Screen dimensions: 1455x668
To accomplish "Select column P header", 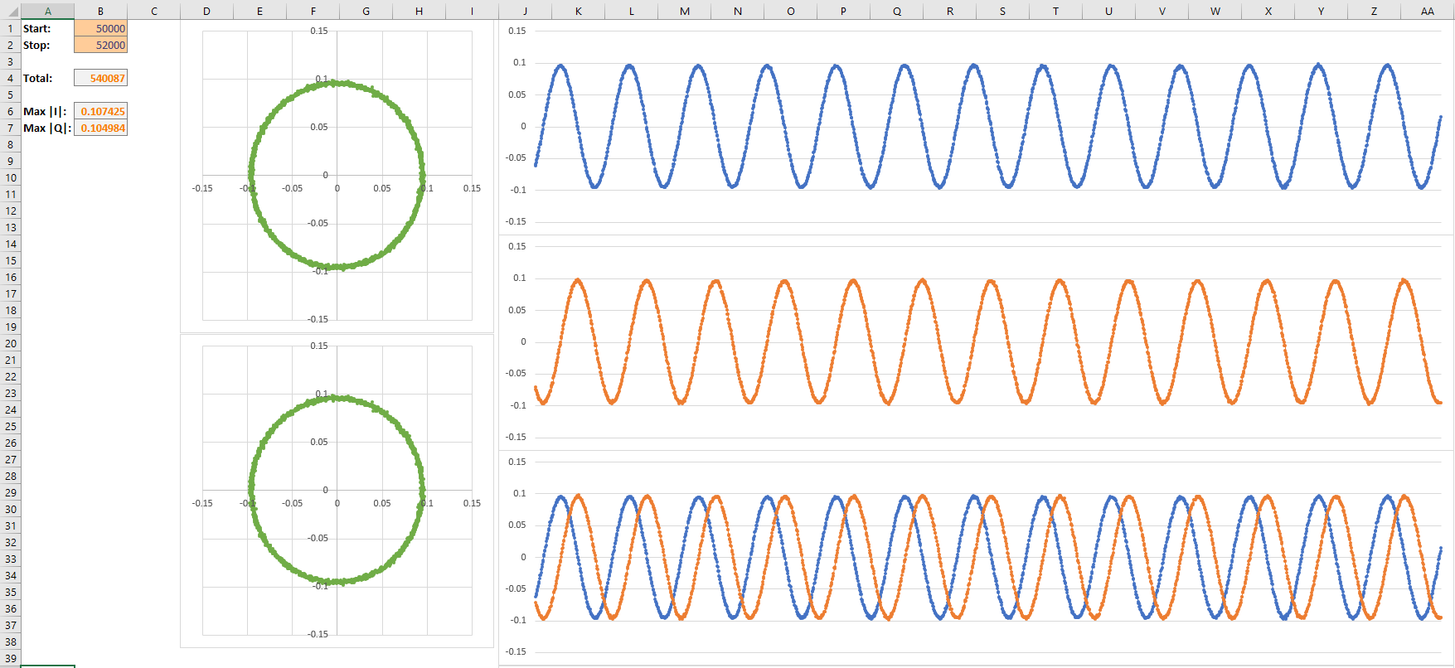I will (843, 11).
